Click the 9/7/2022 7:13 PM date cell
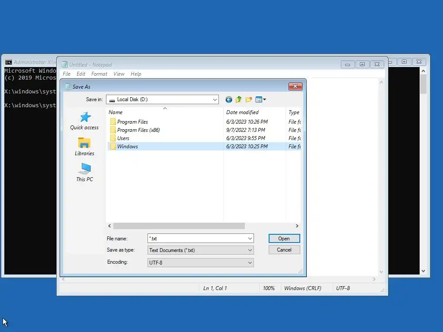 [246, 130]
